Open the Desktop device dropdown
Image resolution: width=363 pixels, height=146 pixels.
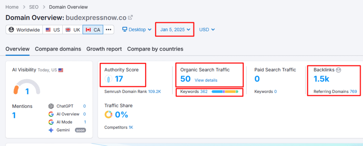137,29
